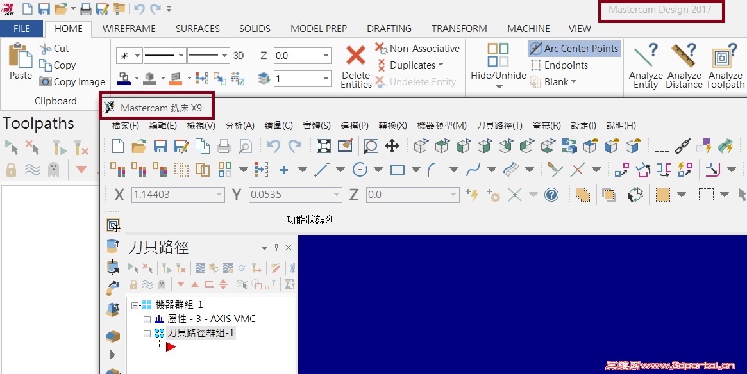Click the Undo icon in quick access toolbar
This screenshot has width=747, height=374.
pos(138,8)
